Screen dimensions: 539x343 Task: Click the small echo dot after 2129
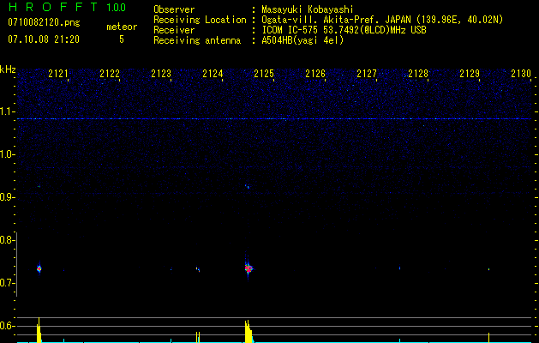[x=488, y=269]
